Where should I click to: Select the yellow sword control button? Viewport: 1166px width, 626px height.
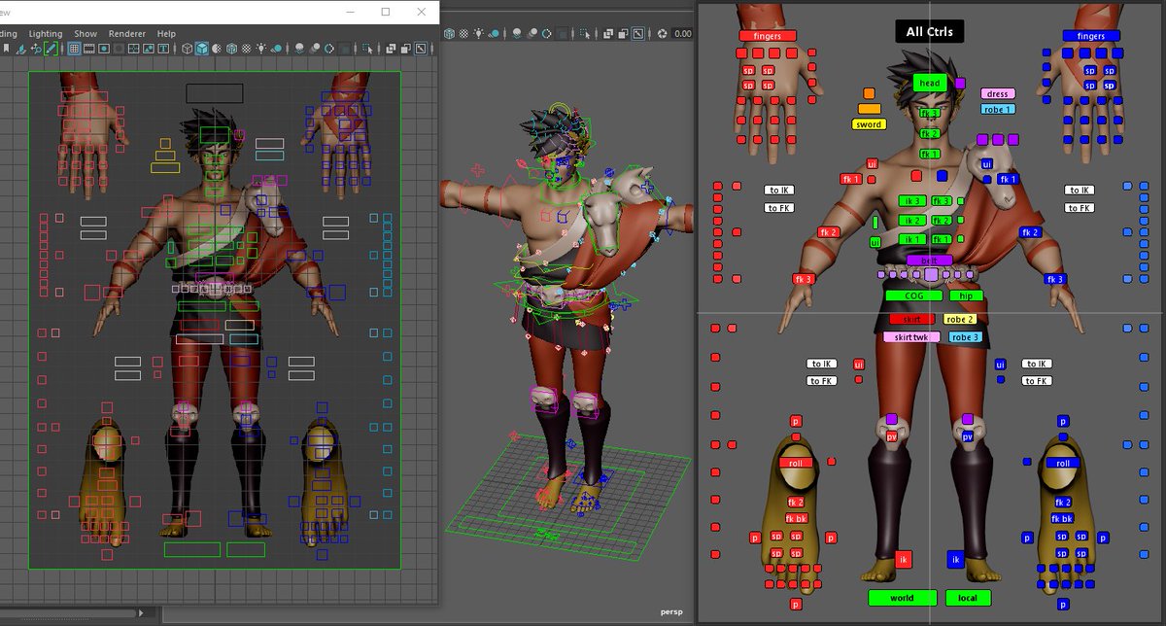click(x=869, y=124)
